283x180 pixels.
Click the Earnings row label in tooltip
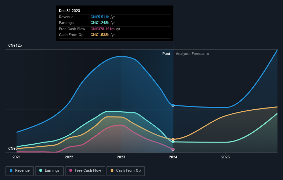(x=66, y=23)
